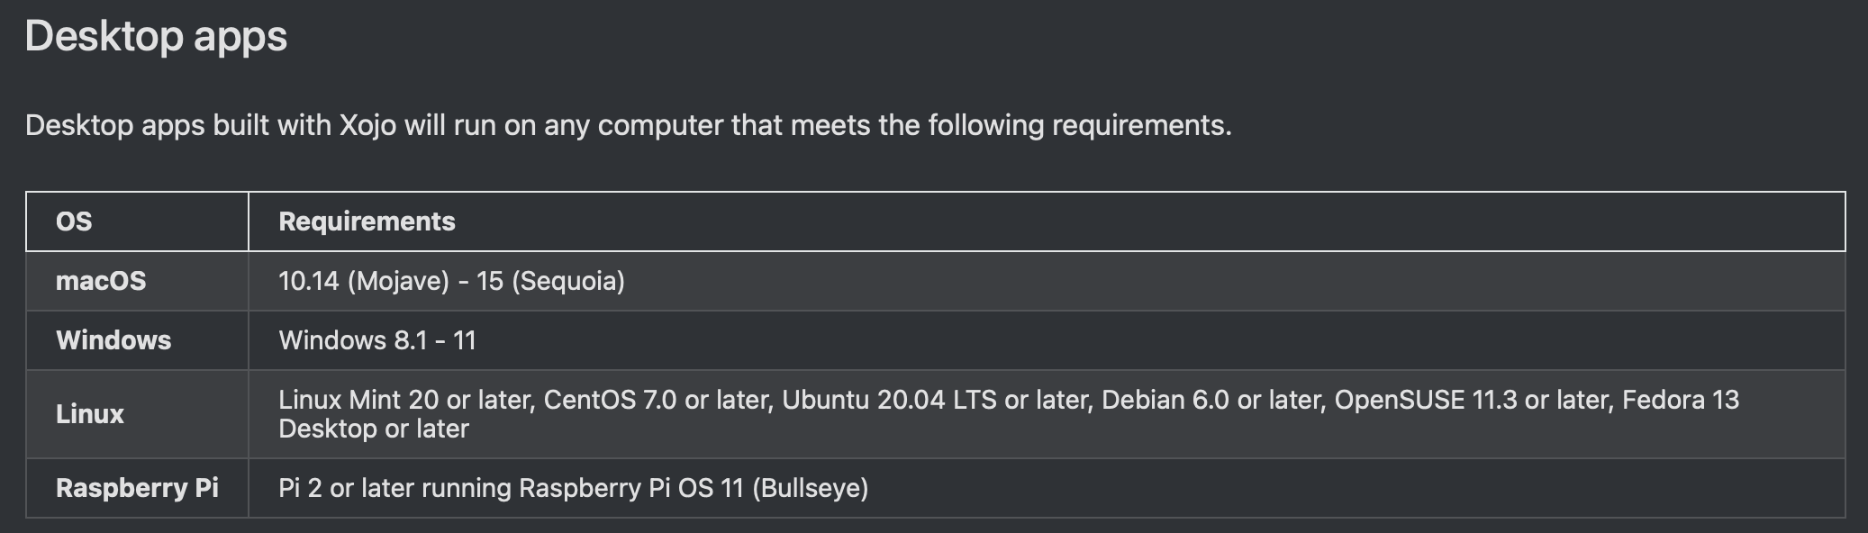Click the Fedora 13 text
The width and height of the screenshot is (1868, 533).
click(x=1681, y=400)
